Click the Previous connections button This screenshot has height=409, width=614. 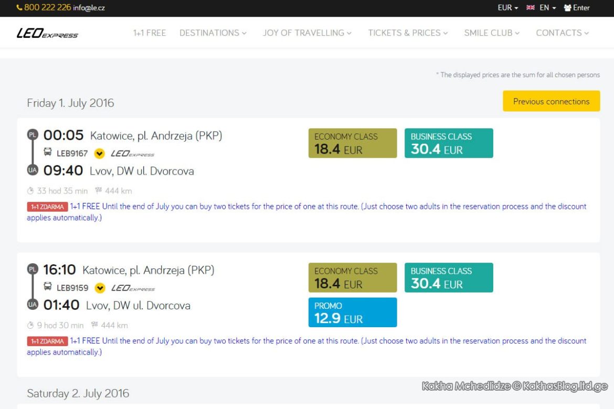551,101
